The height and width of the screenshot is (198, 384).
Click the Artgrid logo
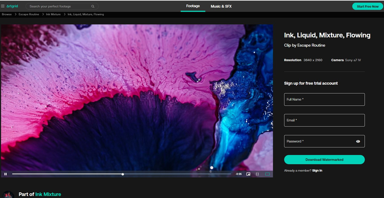[x=12, y=6]
